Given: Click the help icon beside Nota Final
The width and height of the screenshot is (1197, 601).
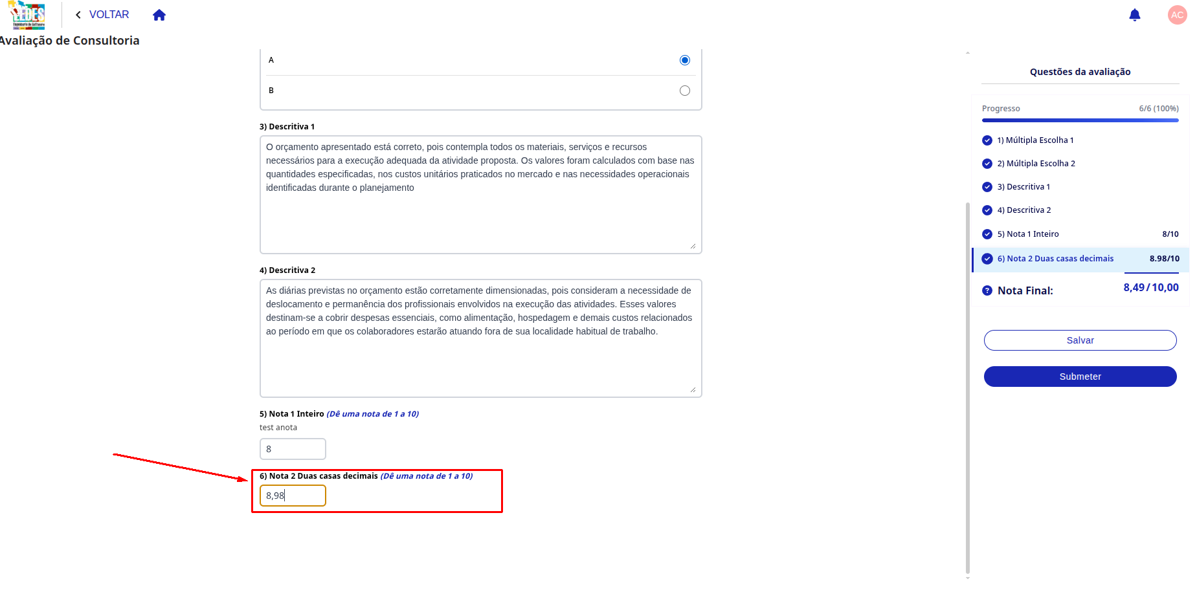Looking at the screenshot, I should tap(987, 290).
